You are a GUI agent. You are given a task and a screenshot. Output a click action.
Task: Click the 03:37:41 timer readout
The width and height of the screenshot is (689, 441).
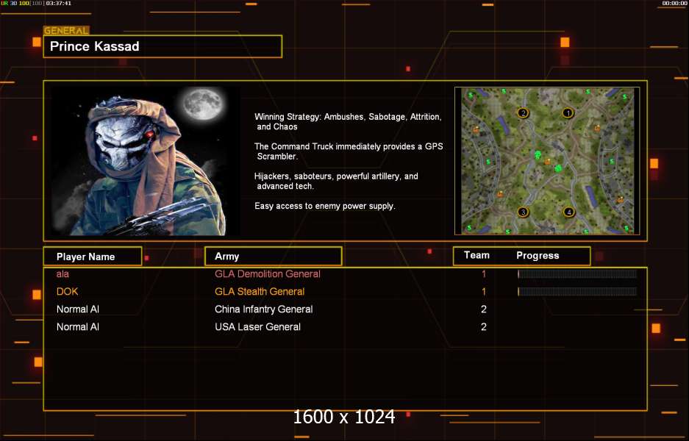tap(58, 3)
